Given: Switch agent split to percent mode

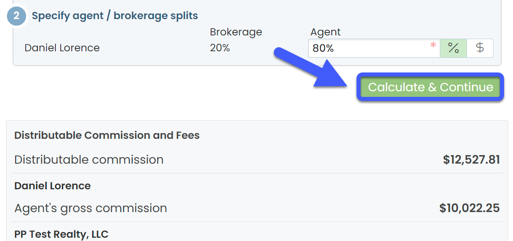Looking at the screenshot, I should (453, 48).
